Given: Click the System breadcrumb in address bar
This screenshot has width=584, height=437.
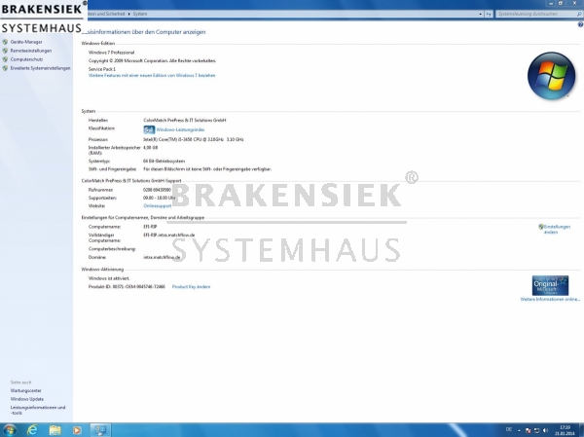Looking at the screenshot, I should pos(140,14).
